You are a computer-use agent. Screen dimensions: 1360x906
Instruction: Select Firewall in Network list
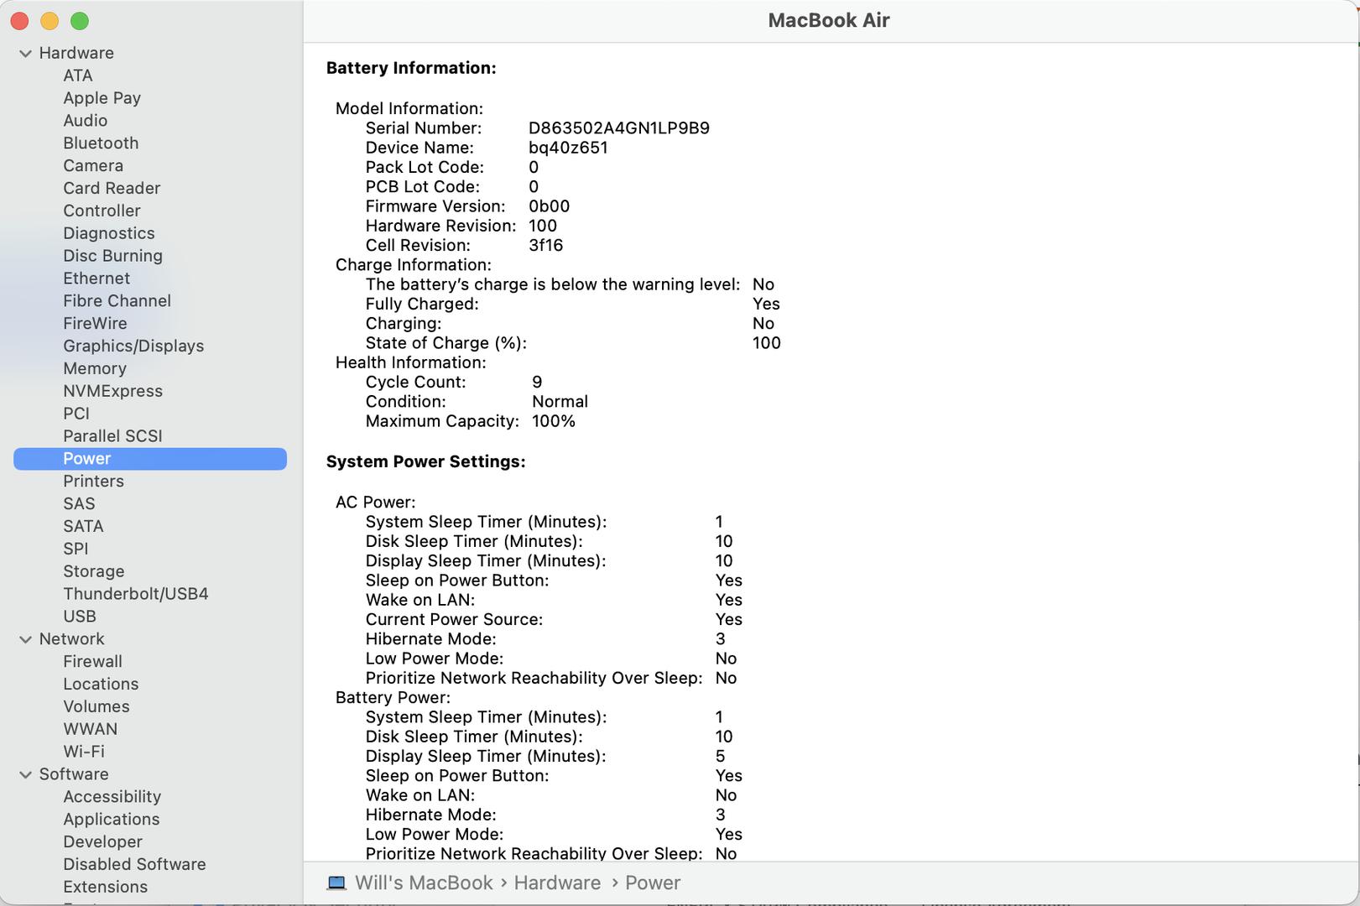92,662
